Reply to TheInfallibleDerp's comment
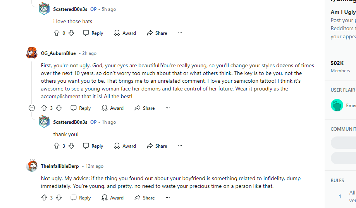356x208 pixels. pyautogui.click(x=81, y=198)
